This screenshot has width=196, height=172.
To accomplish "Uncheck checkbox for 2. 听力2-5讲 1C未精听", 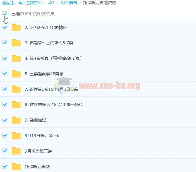I will pyautogui.click(x=5, y=27).
